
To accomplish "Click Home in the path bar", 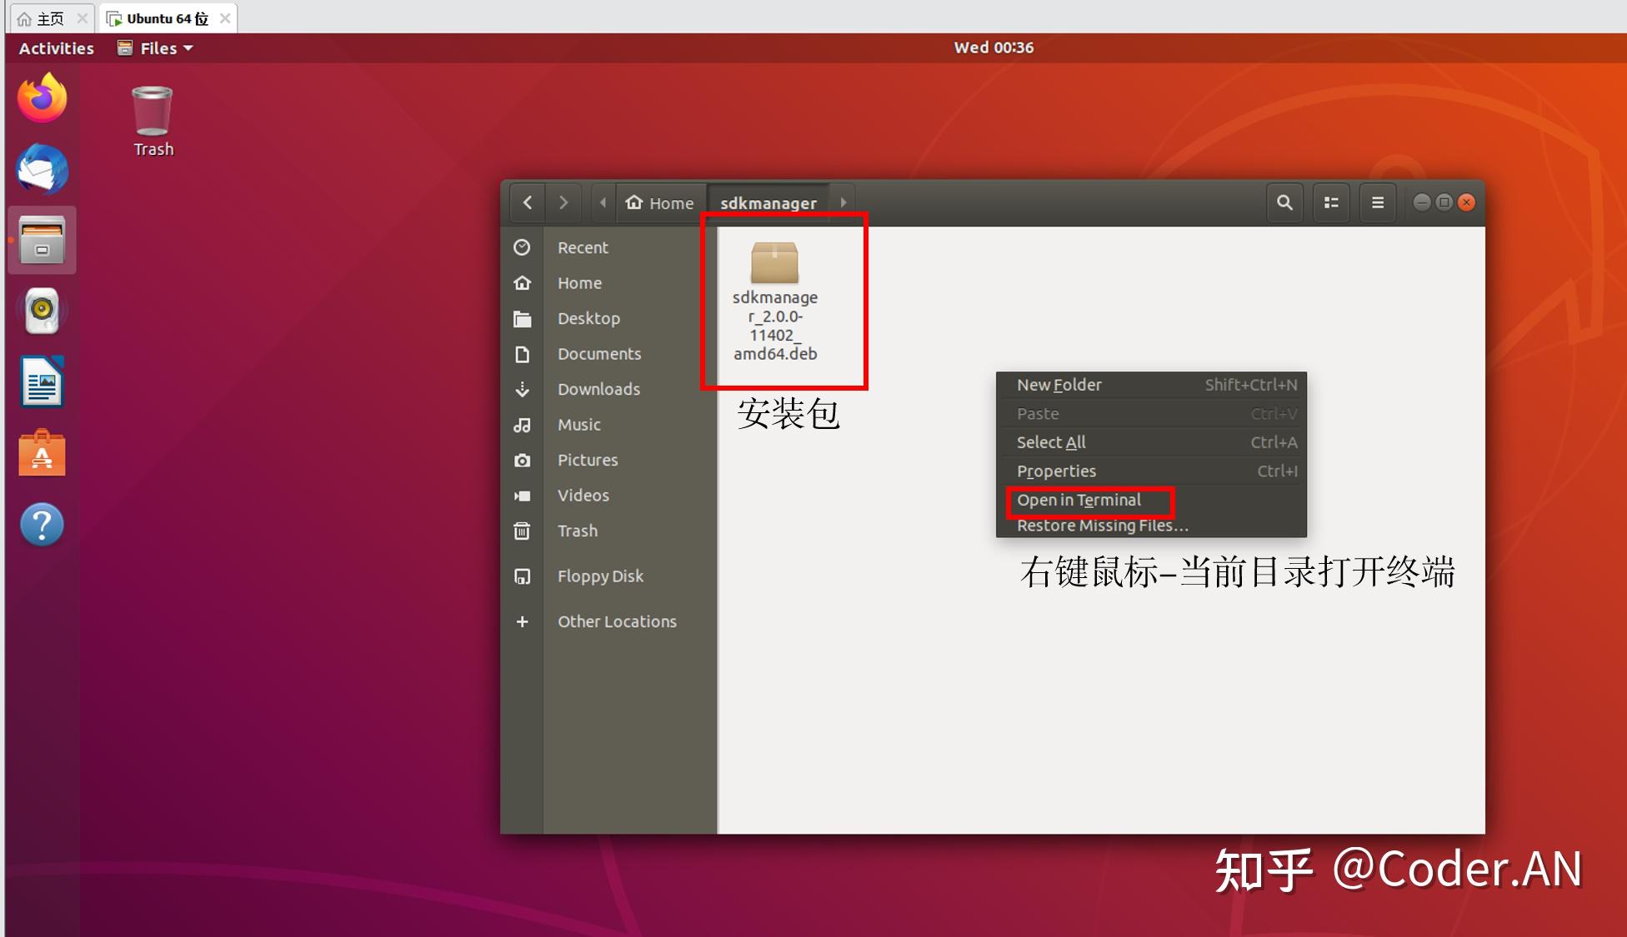I will click(x=660, y=202).
